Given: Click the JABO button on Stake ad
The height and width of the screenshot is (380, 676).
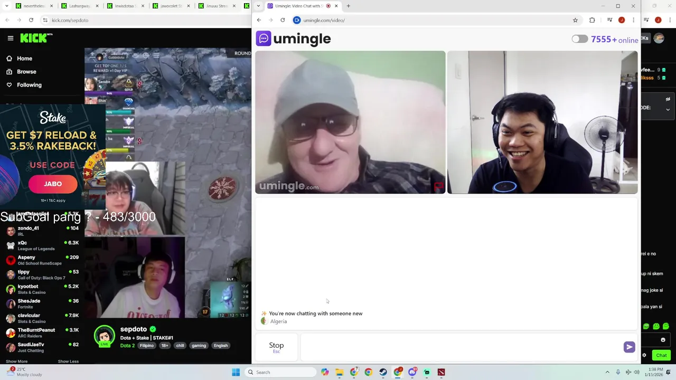Looking at the screenshot, I should coord(53,184).
